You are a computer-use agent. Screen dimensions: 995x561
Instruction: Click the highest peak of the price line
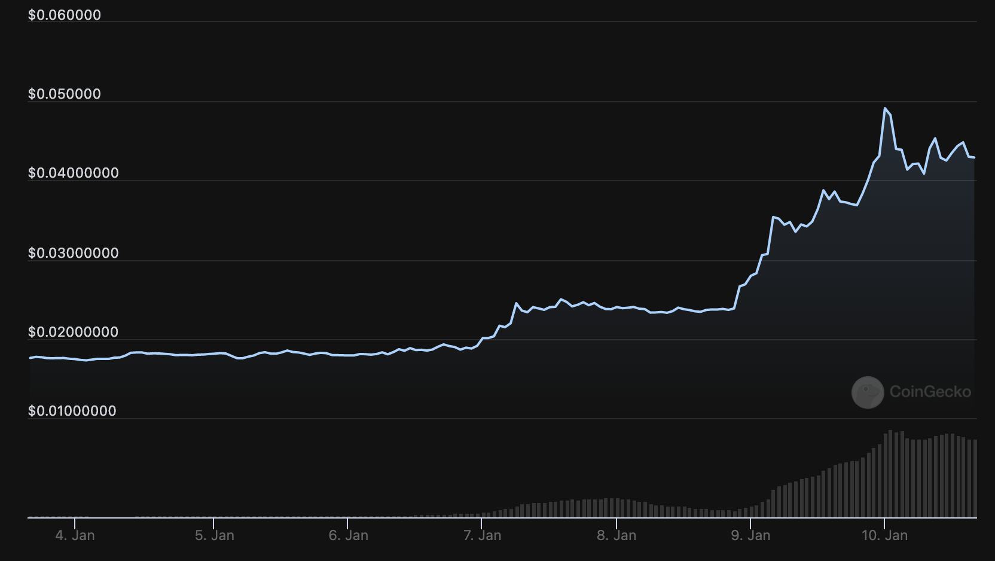coord(884,108)
